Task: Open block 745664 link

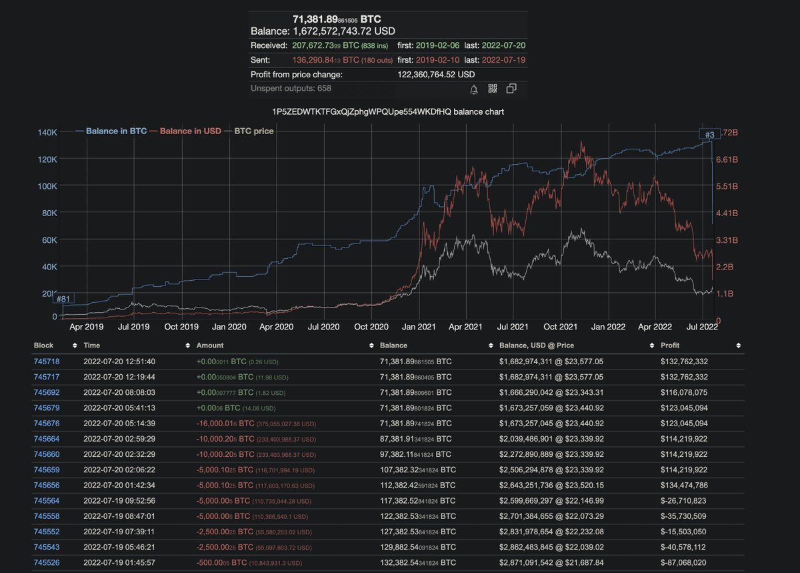Action: pos(47,439)
